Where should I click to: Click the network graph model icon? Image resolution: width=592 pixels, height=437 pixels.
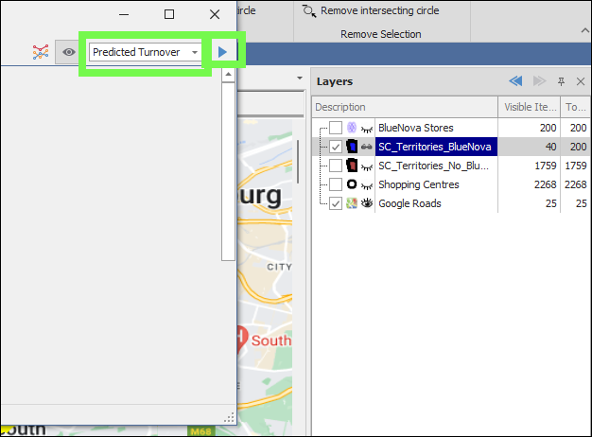[x=40, y=52]
